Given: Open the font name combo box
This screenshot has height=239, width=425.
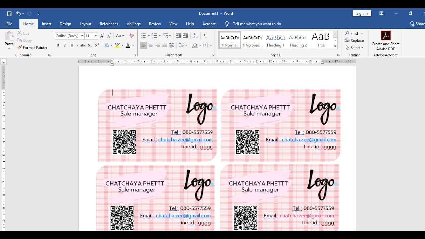Looking at the screenshot, I should [69, 36].
